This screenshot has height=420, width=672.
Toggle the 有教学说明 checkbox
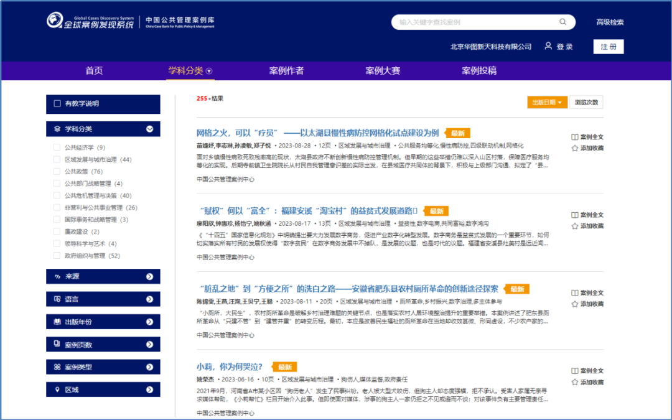tap(57, 104)
